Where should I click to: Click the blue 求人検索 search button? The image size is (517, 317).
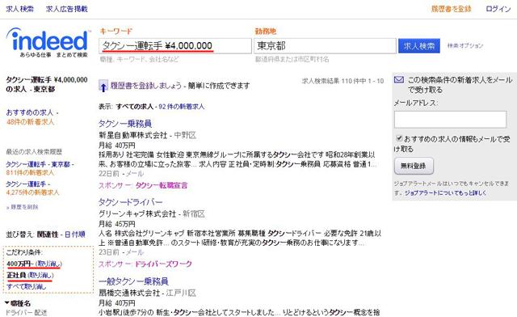(x=419, y=46)
